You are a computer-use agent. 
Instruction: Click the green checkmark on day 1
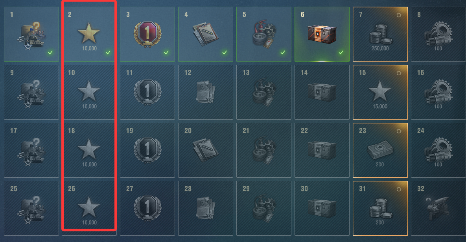click(50, 53)
